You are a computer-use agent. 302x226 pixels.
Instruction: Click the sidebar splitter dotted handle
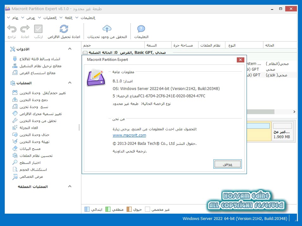[79, 127]
